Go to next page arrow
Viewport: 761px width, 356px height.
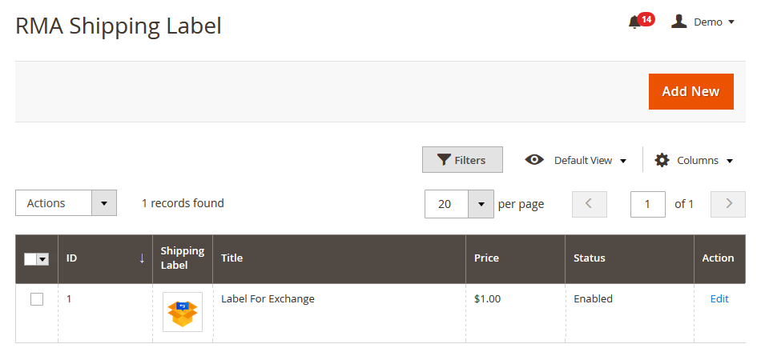tap(728, 204)
